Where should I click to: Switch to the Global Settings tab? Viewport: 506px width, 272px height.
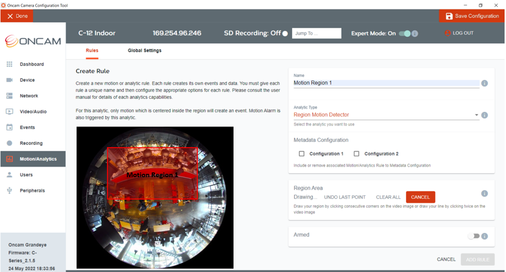click(144, 50)
